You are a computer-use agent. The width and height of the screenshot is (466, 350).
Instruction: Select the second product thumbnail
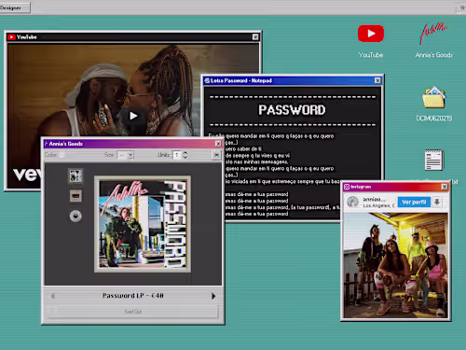[x=75, y=196]
